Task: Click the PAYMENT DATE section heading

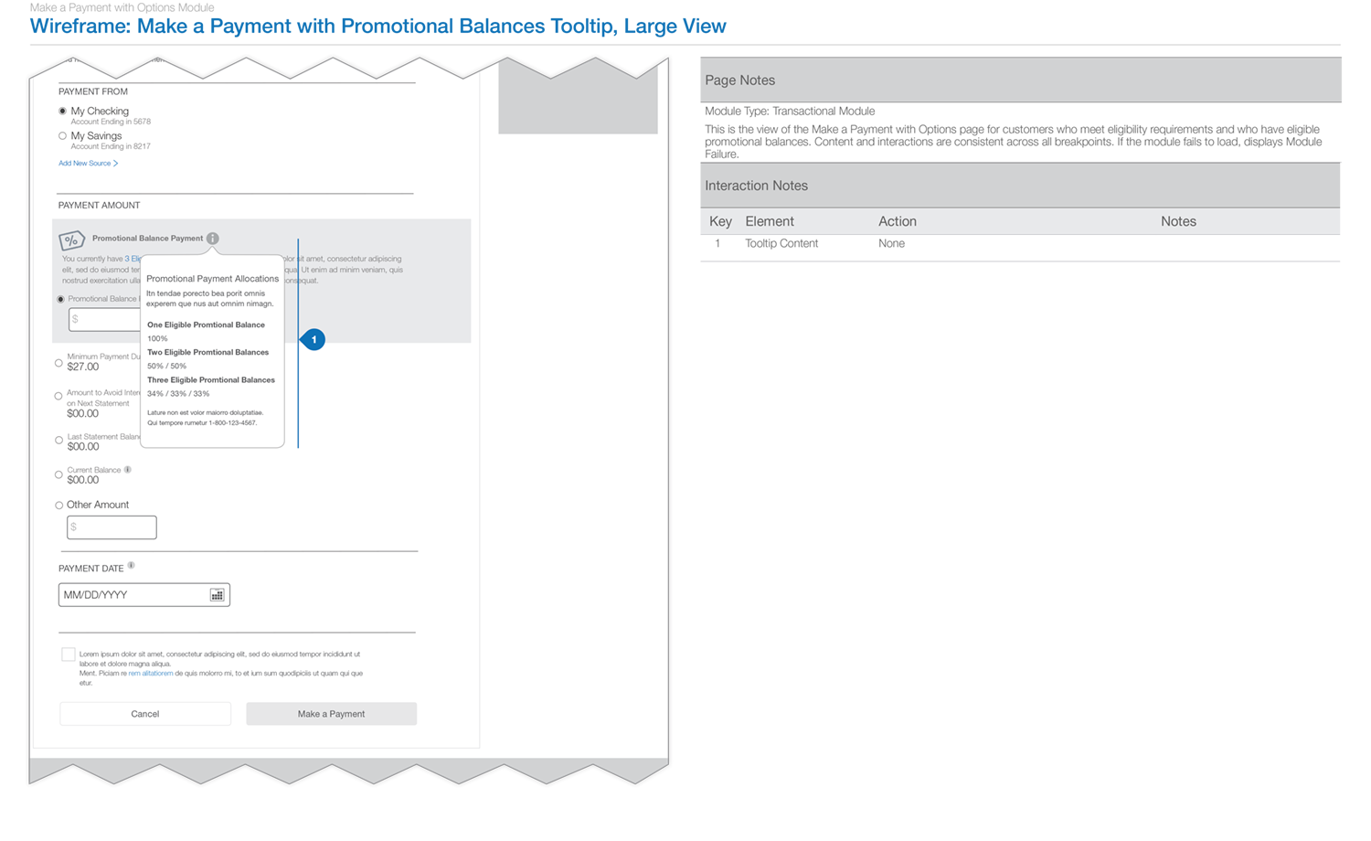Action: click(x=90, y=569)
